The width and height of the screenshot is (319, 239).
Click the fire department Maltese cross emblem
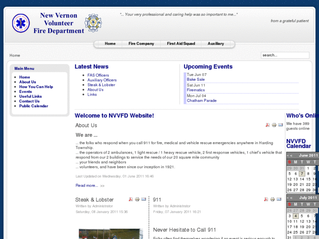click(93, 23)
